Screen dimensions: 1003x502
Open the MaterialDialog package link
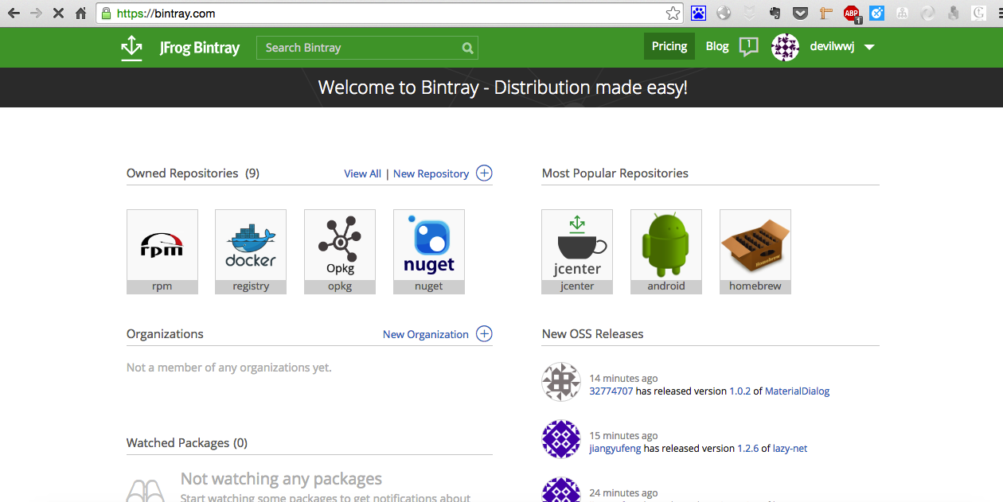click(798, 391)
